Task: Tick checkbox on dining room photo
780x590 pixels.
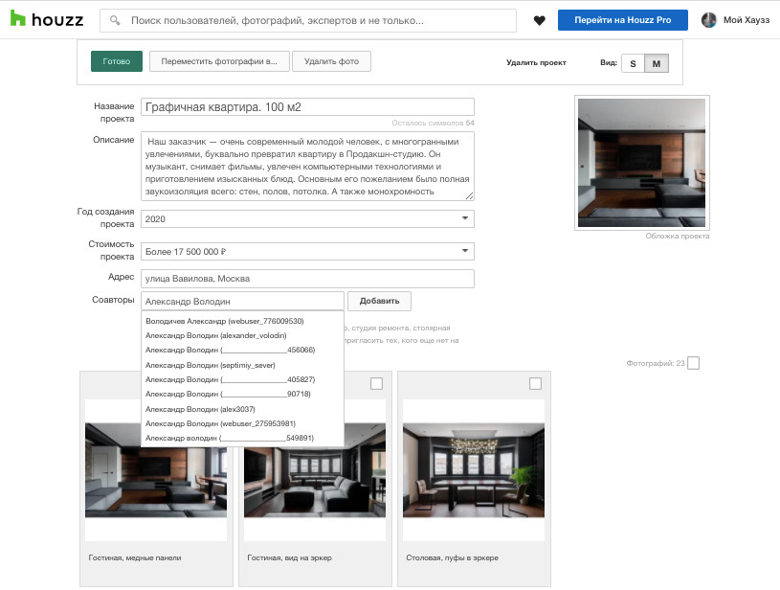Action: [x=535, y=383]
